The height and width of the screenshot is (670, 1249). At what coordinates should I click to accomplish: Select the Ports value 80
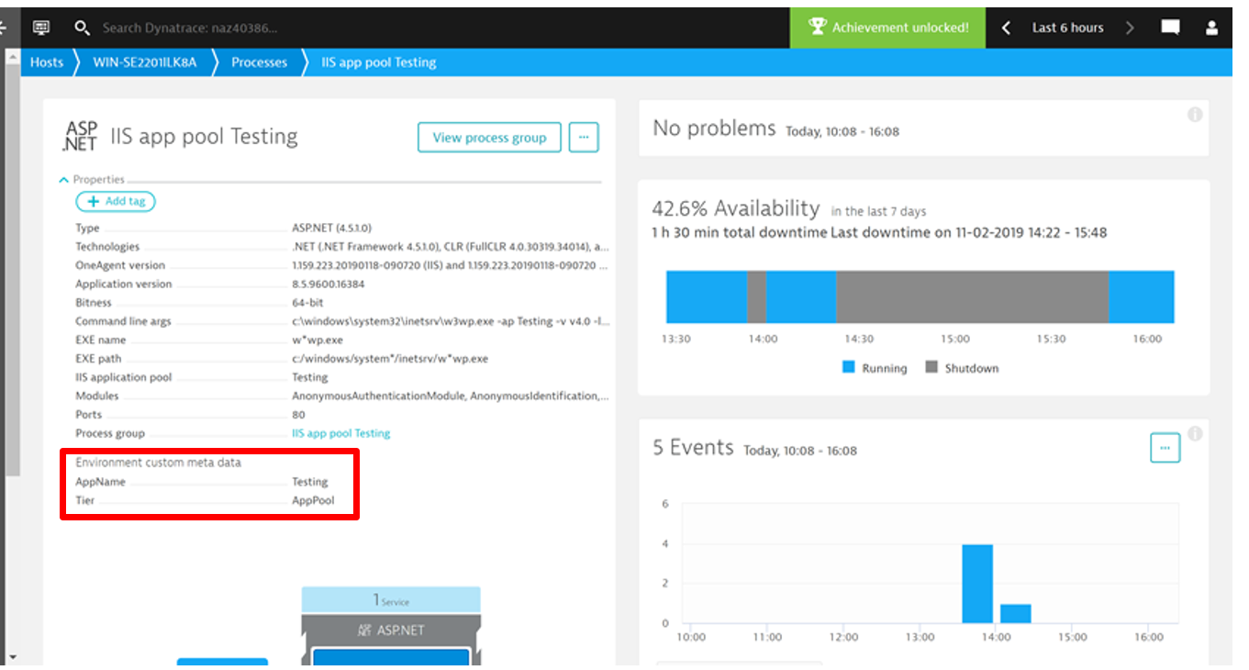(x=298, y=415)
